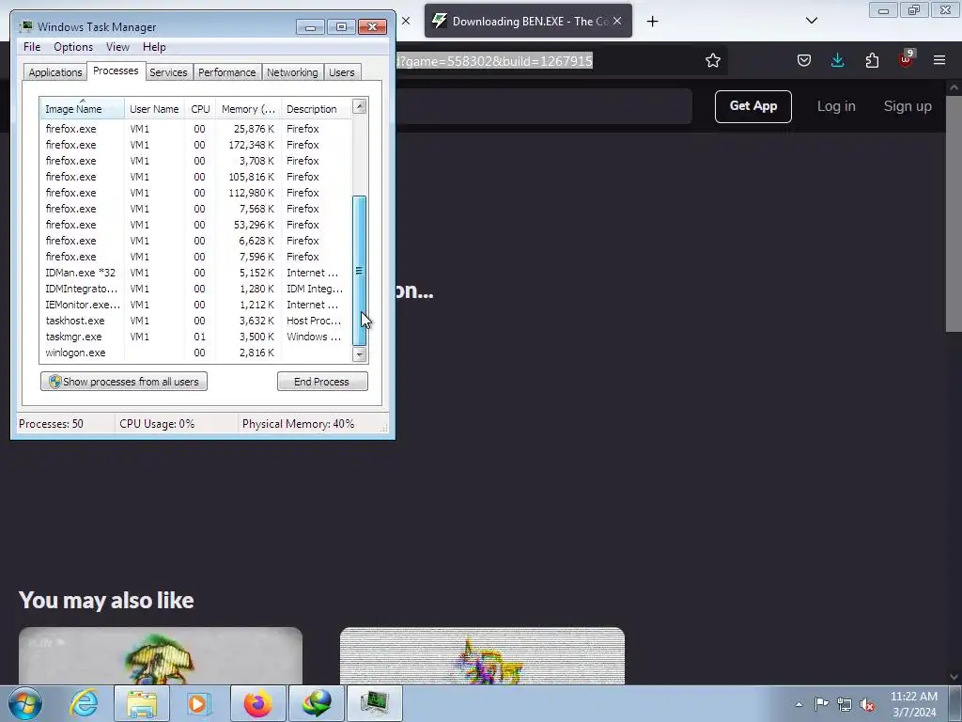Click process list scroll down arrow
962x722 pixels.
(360, 354)
